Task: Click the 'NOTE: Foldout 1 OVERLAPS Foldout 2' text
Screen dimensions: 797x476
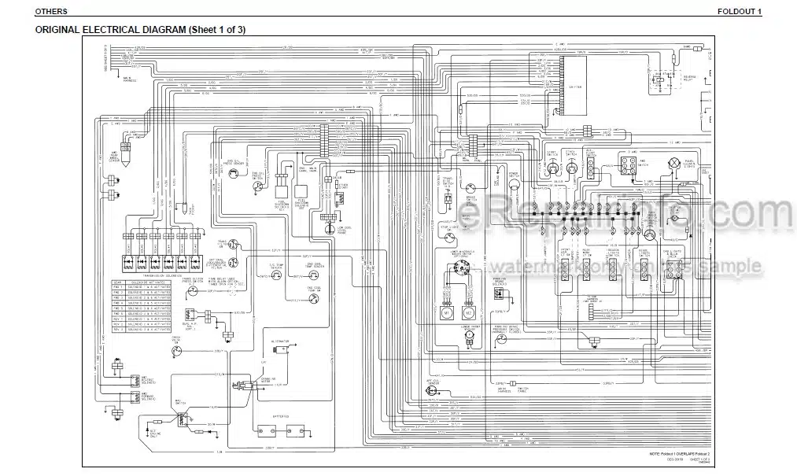Action: pyautogui.click(x=680, y=454)
